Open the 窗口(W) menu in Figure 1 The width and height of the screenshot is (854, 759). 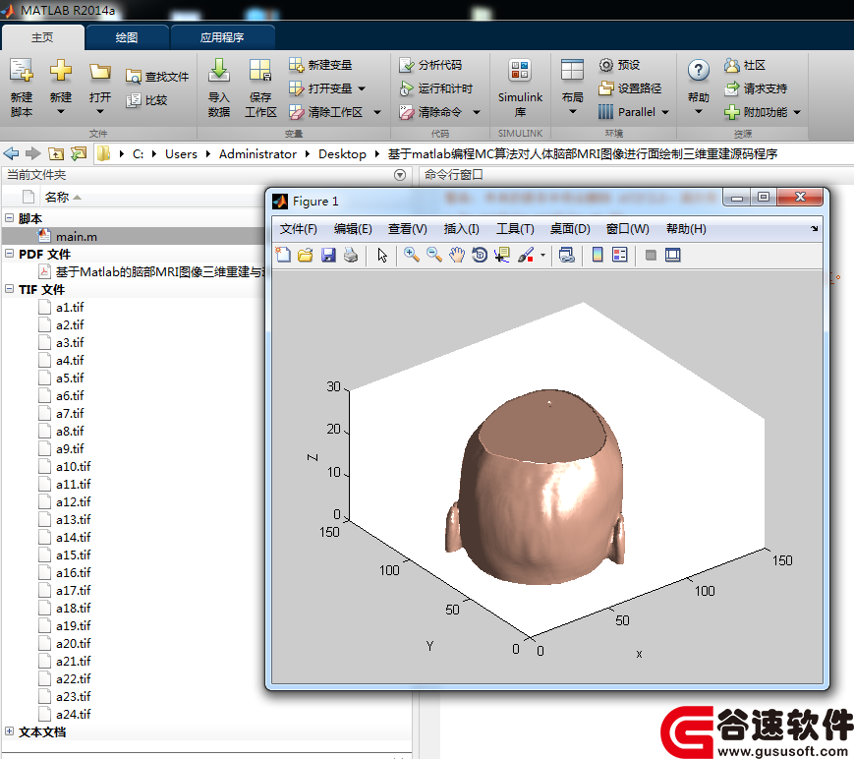click(x=628, y=229)
